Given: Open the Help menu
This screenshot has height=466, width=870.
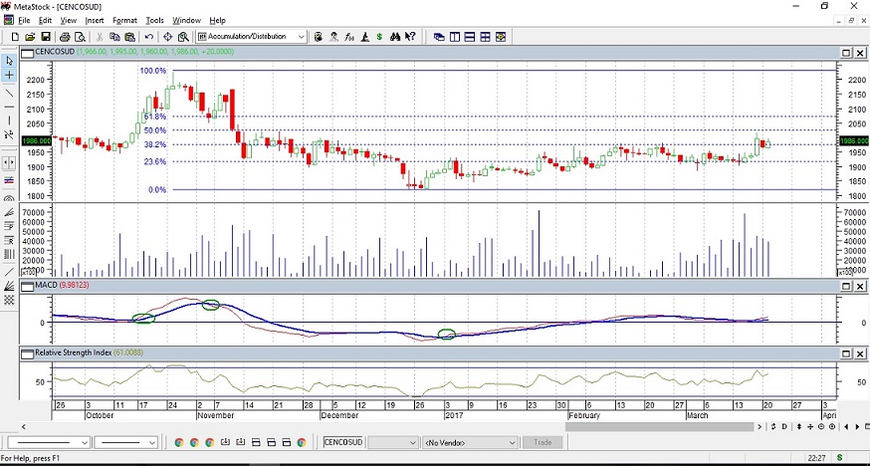Looking at the screenshot, I should [x=217, y=21].
